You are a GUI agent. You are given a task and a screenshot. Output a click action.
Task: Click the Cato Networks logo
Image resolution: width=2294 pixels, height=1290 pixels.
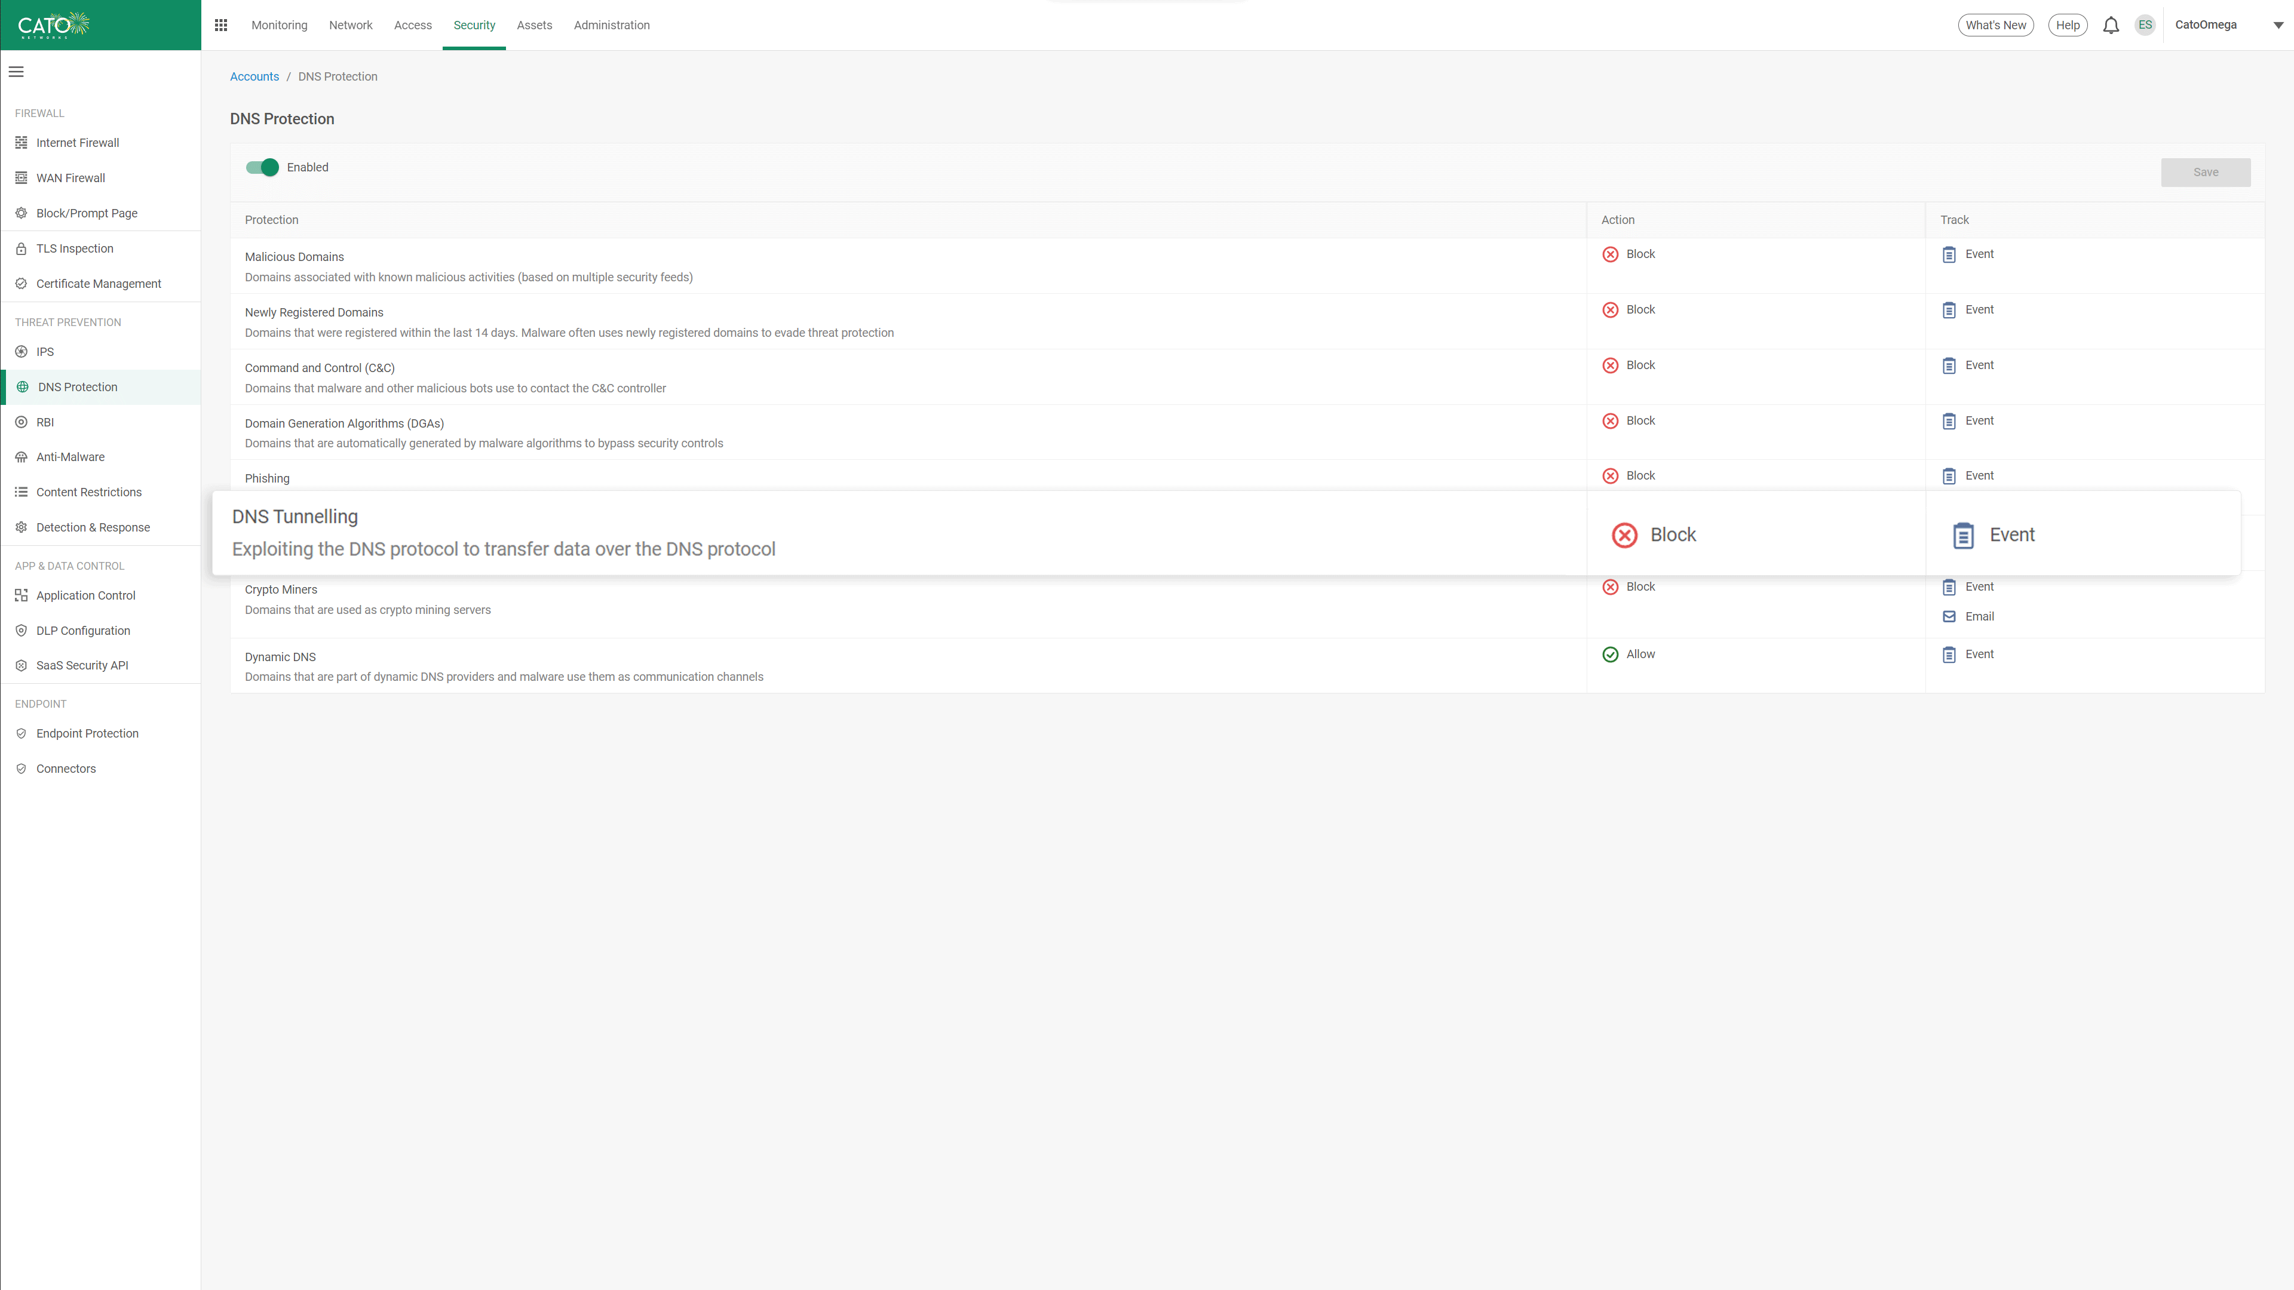[53, 25]
